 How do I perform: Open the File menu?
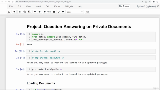pos(11,6)
